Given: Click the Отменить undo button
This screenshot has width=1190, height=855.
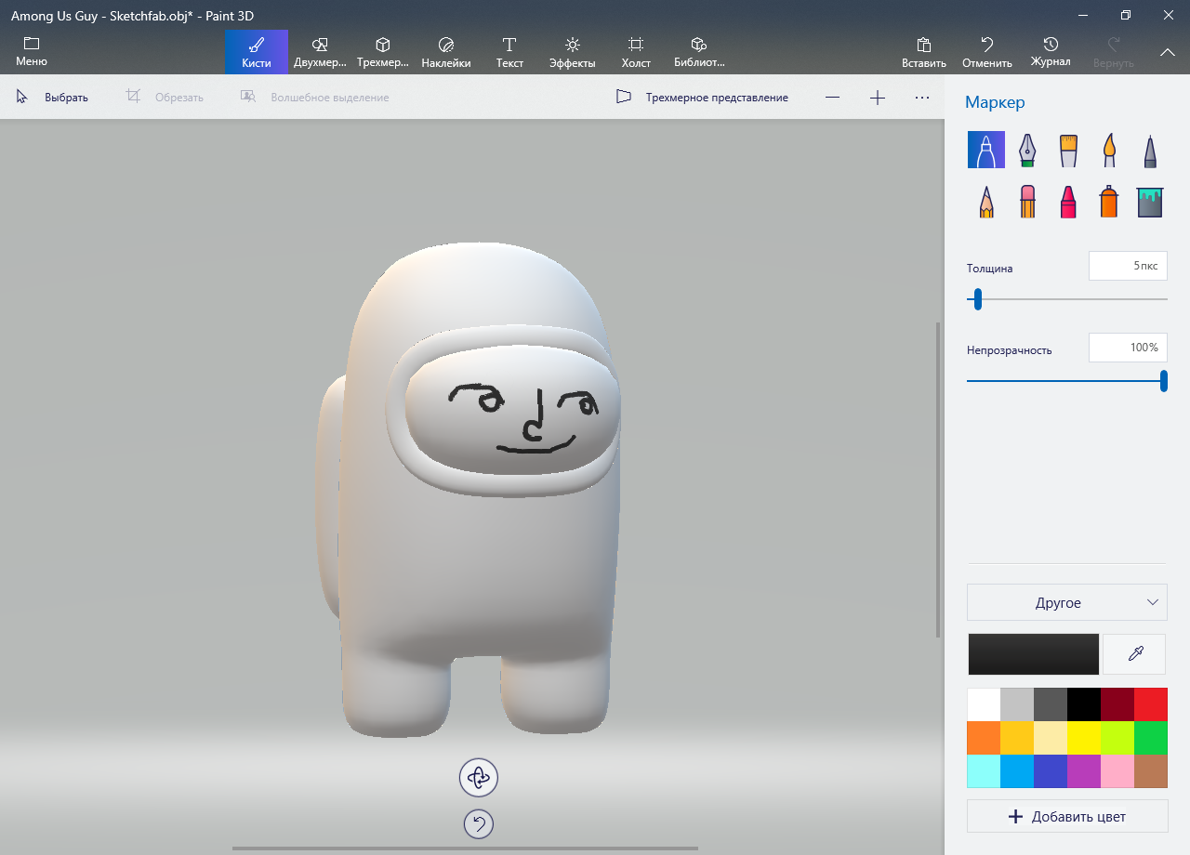Looking at the screenshot, I should click(x=986, y=53).
